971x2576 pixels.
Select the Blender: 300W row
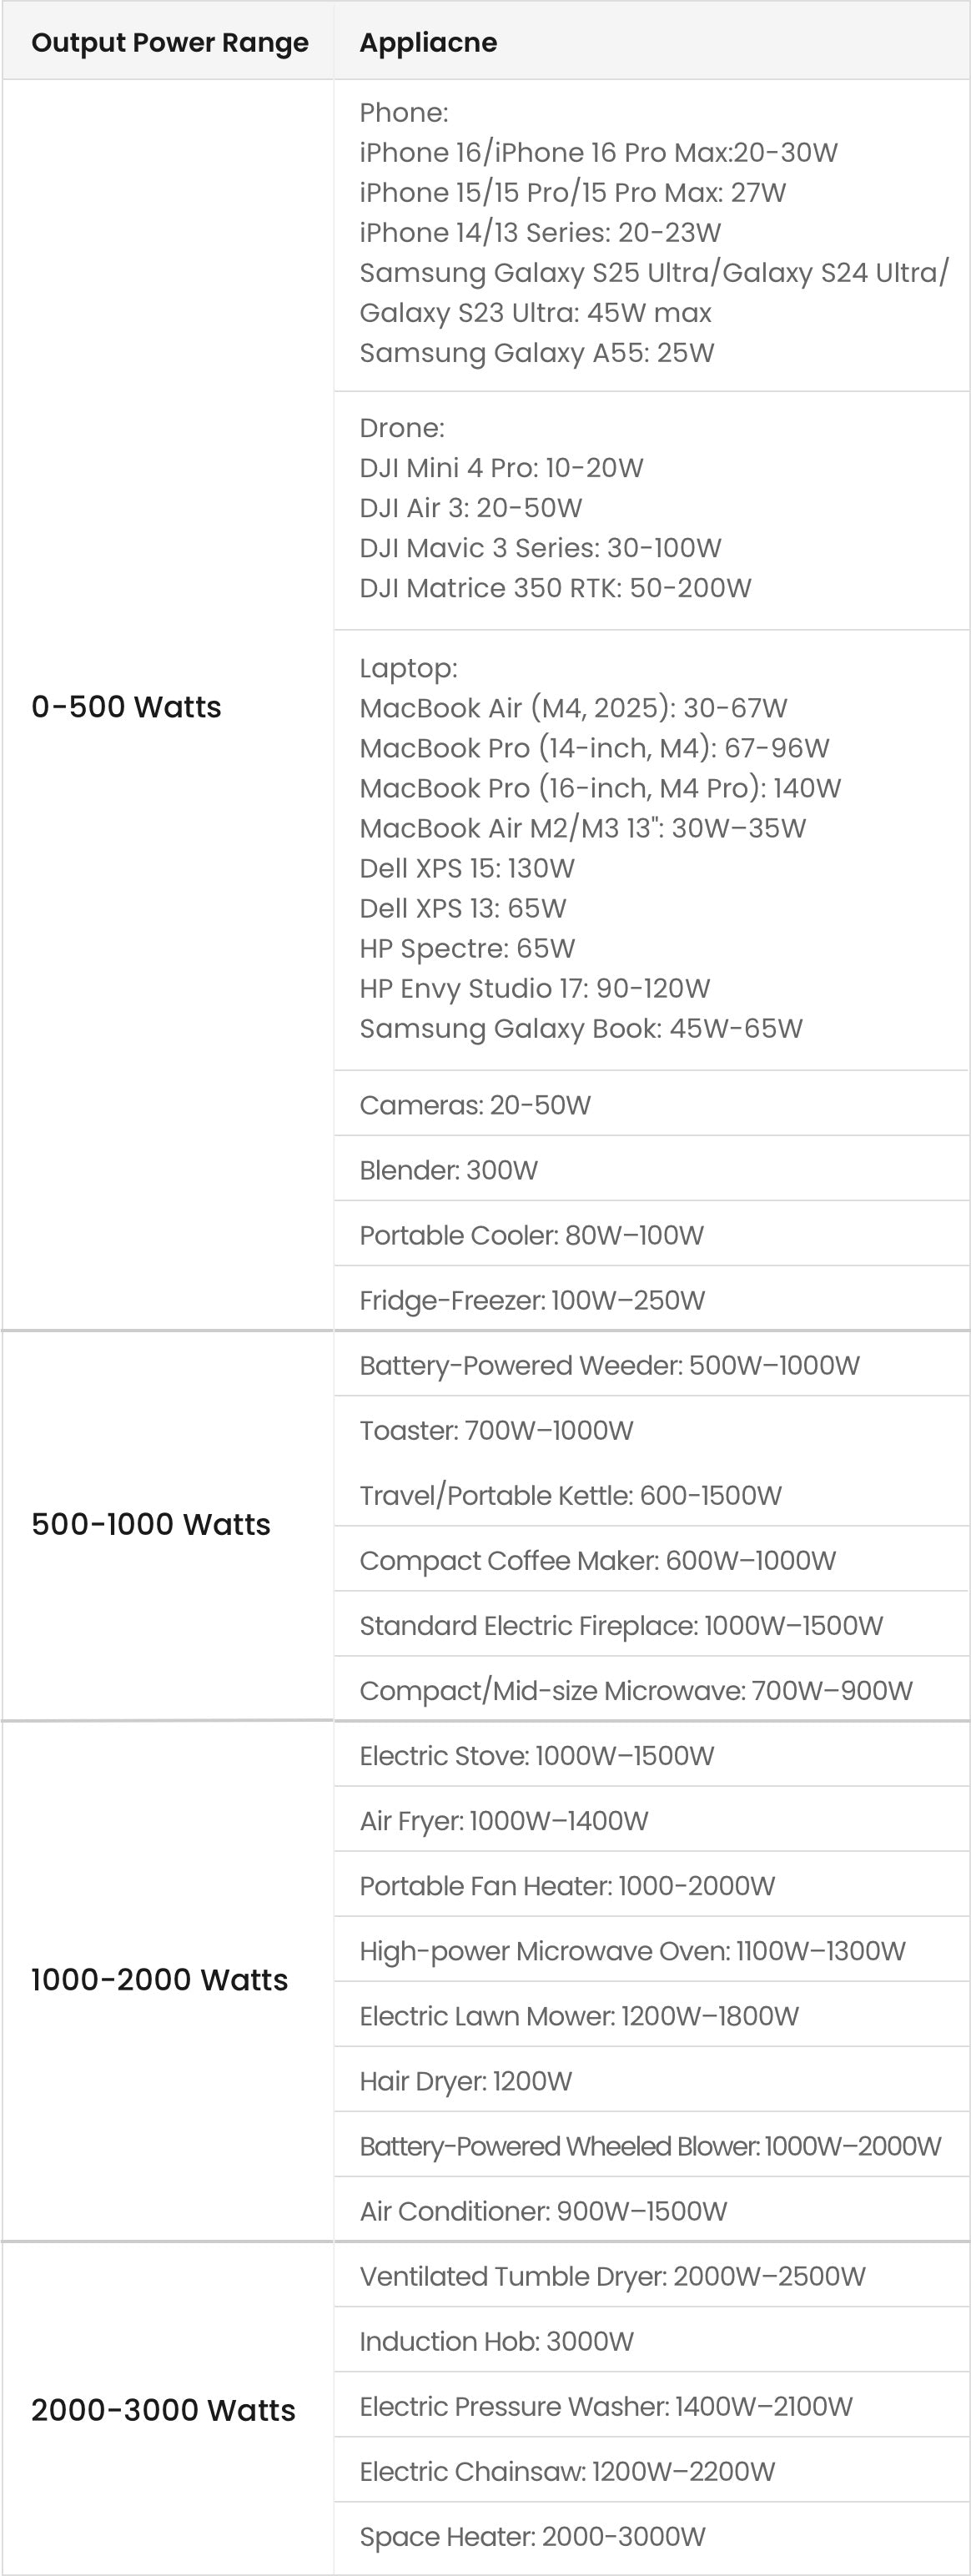pyautogui.click(x=449, y=1170)
